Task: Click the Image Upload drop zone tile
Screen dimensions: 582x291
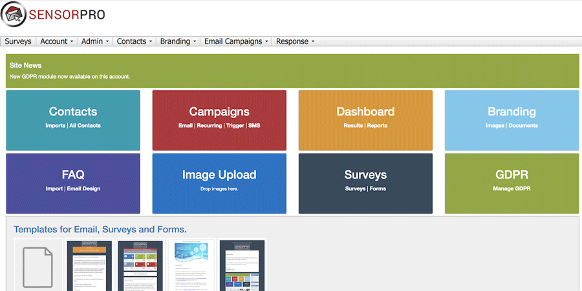Action: click(x=219, y=183)
